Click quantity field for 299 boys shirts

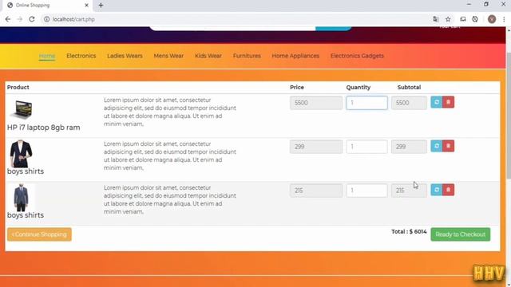click(366, 147)
